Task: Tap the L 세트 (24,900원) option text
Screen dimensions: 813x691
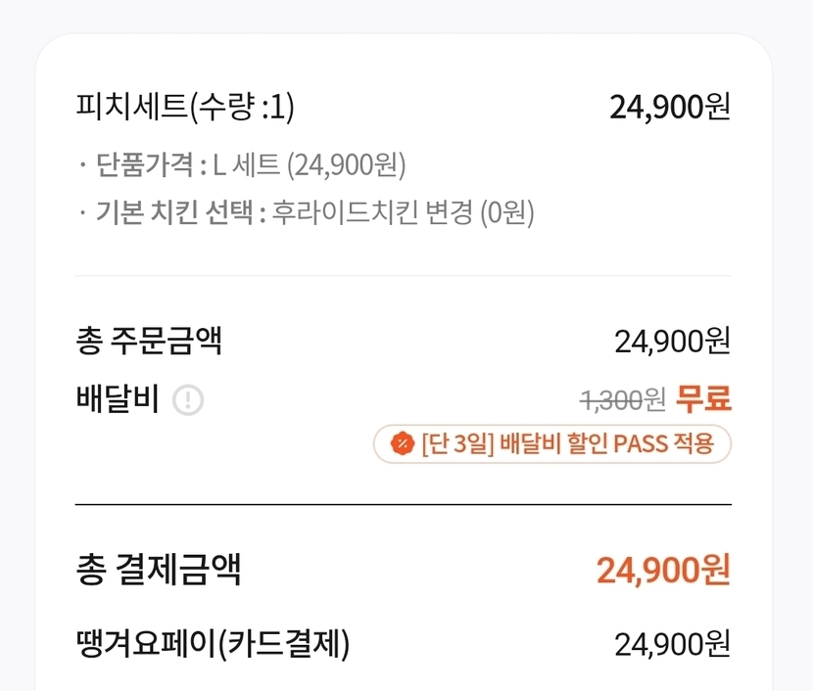Action: click(x=309, y=164)
